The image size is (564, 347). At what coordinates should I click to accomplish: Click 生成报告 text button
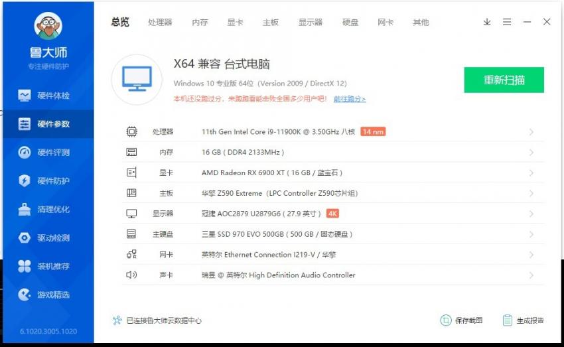pyautogui.click(x=530, y=320)
